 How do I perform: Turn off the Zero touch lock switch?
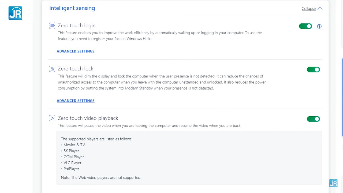coord(313,70)
